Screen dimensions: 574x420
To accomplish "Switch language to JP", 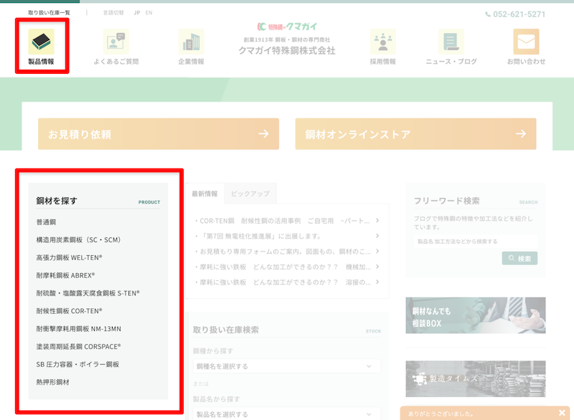I will tap(137, 13).
